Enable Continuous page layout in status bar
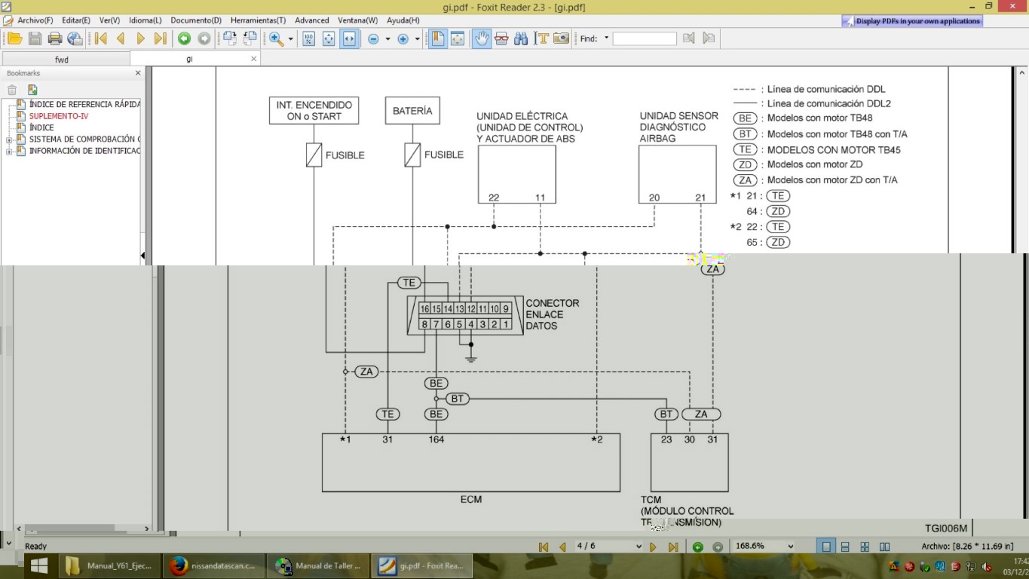The width and height of the screenshot is (1029, 579). 845,547
